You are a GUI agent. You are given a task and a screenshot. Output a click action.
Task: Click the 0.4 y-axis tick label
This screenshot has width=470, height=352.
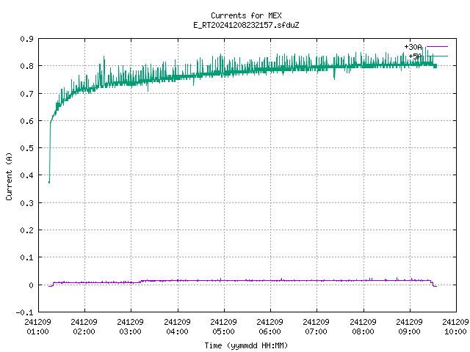tap(26, 175)
